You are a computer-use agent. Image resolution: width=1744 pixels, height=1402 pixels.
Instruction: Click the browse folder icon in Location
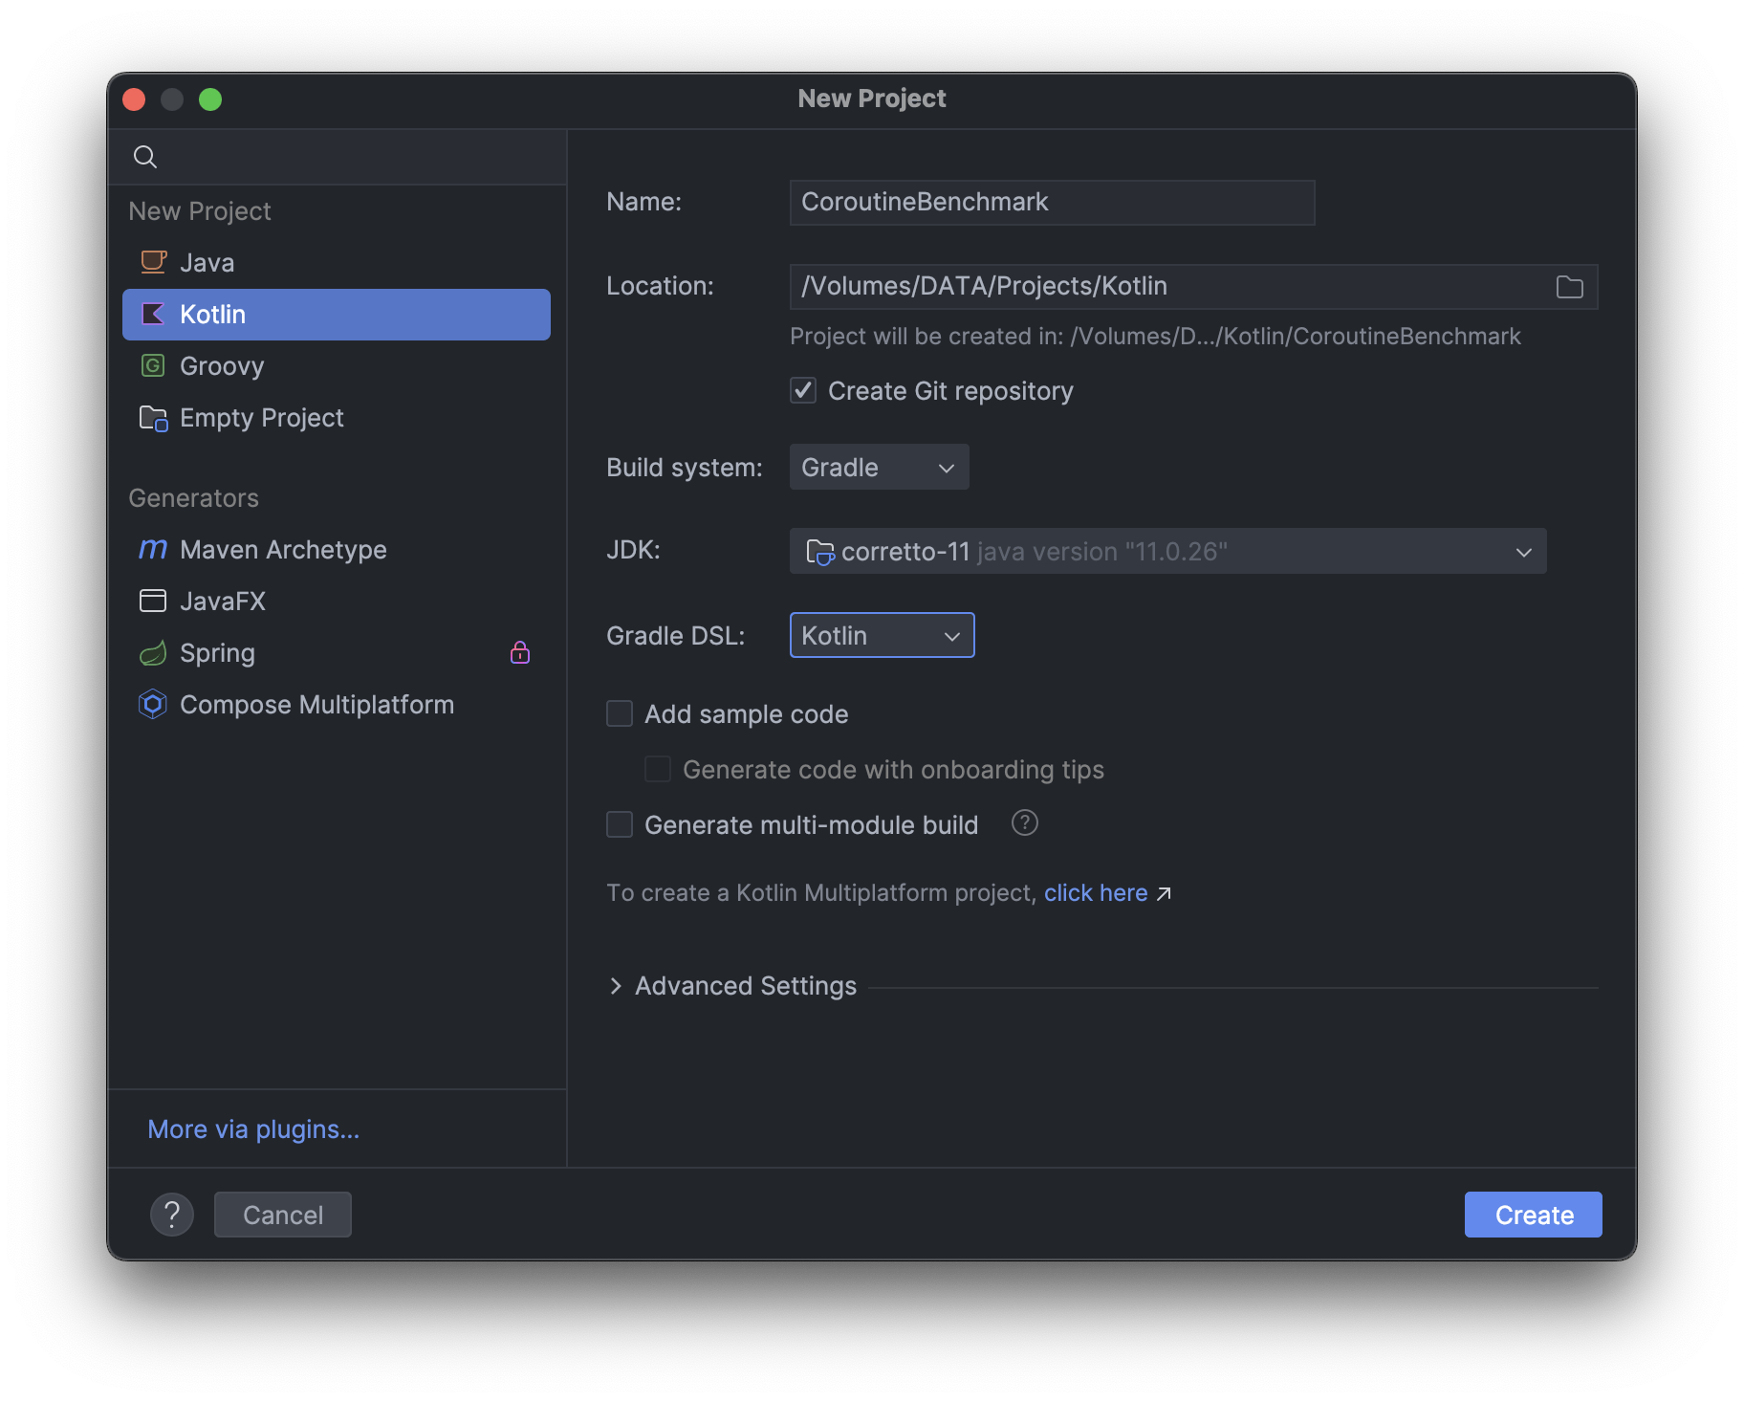pos(1569,287)
